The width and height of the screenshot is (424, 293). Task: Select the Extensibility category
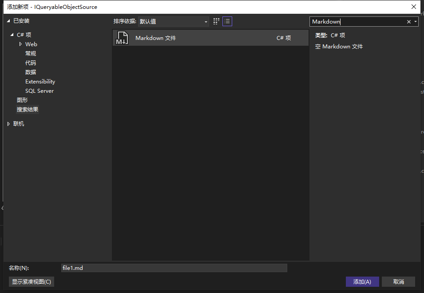[x=40, y=82]
